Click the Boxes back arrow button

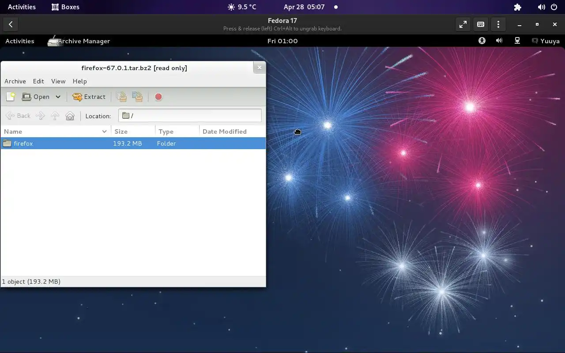coord(11,25)
